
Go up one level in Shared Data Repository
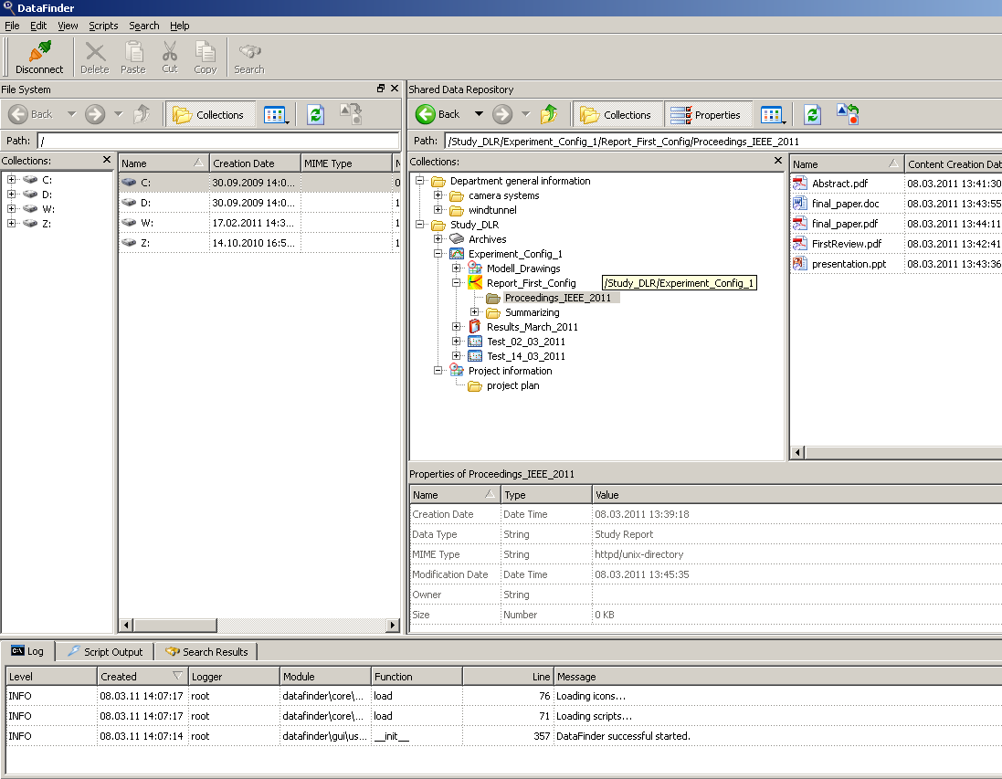[x=548, y=114]
